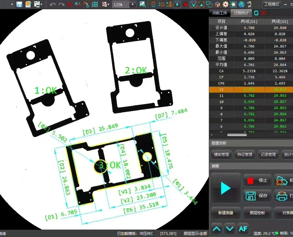293x237 pixels.
Task: Click the robot arm toolbar icon
Action: point(250,4)
